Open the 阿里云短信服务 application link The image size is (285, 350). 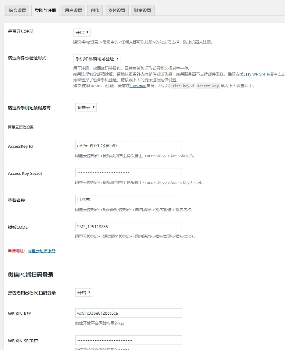point(41,251)
